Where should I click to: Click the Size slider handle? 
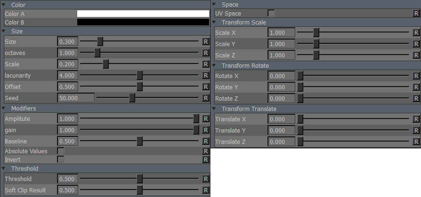pyautogui.click(x=100, y=41)
